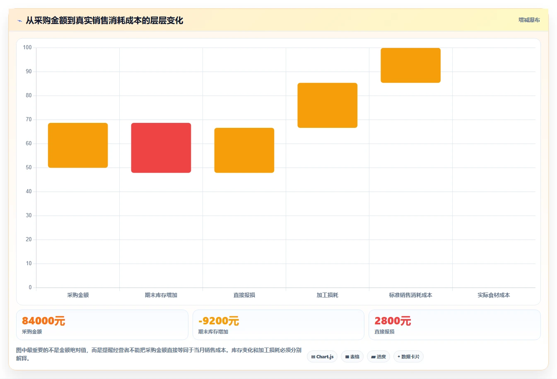
Task: Click the red 期末库存增加 bar
Action: [161, 148]
